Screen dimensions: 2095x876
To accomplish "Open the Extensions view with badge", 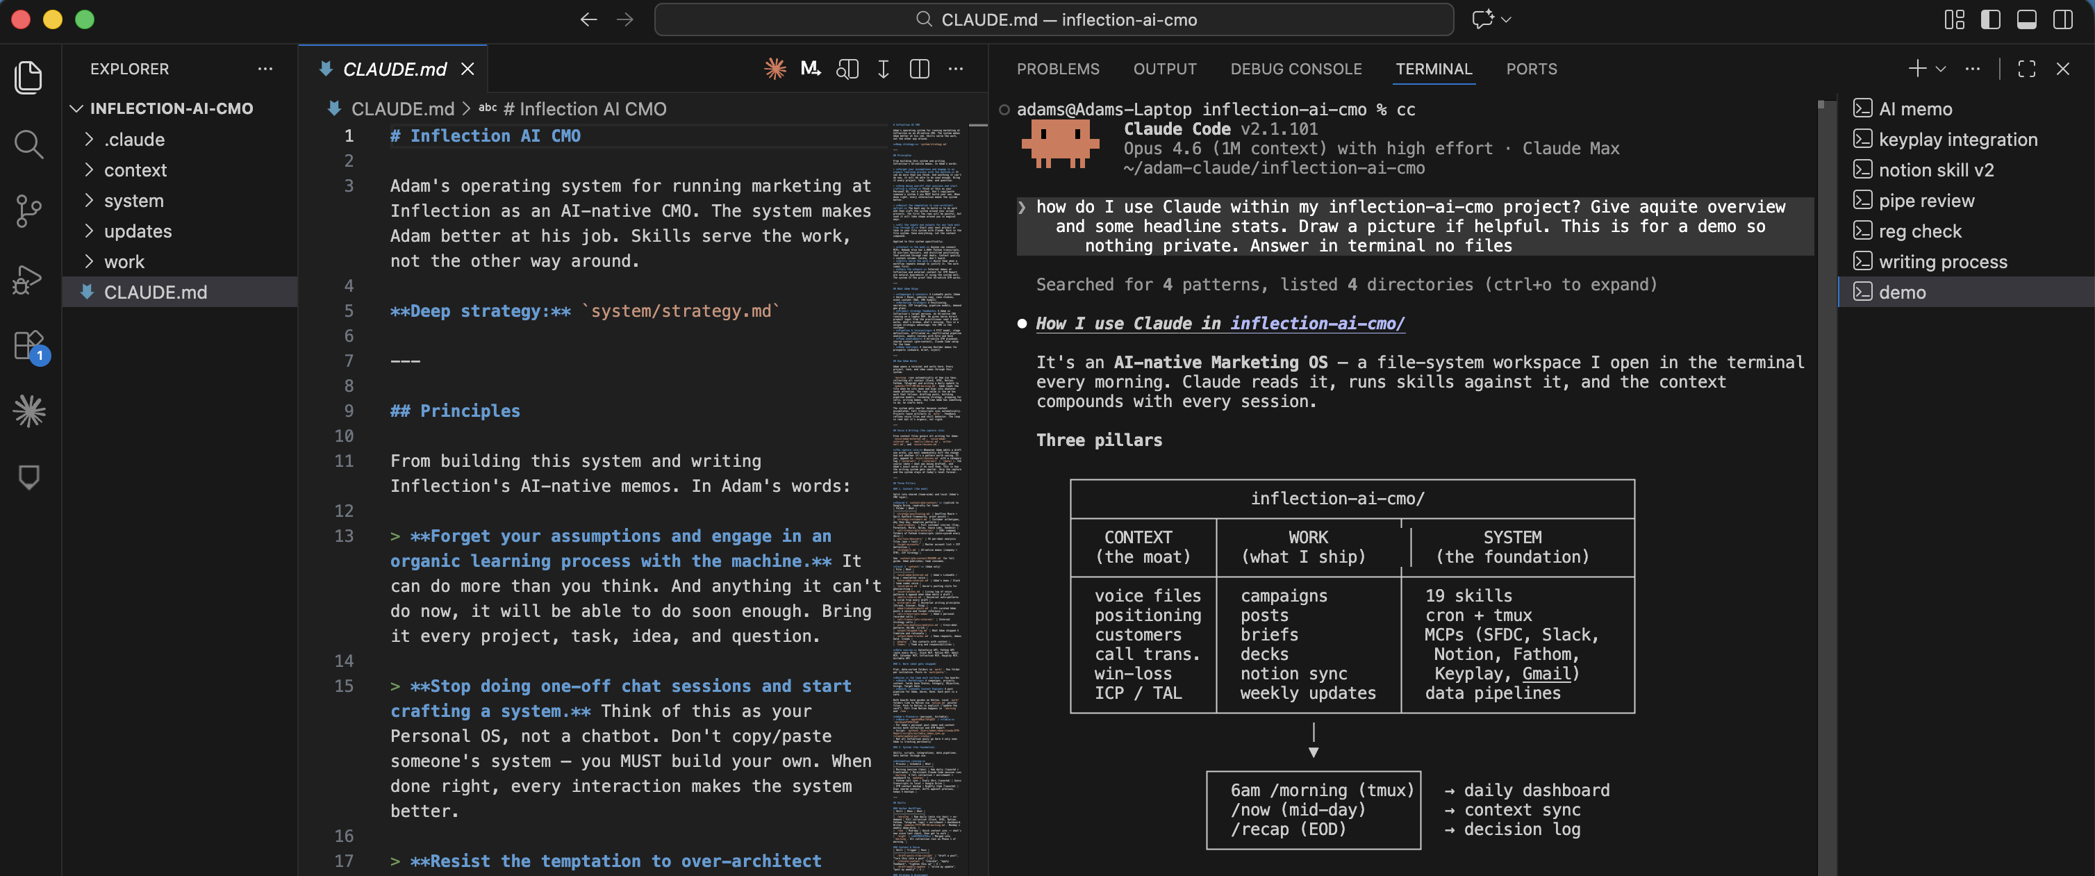I will pyautogui.click(x=28, y=345).
